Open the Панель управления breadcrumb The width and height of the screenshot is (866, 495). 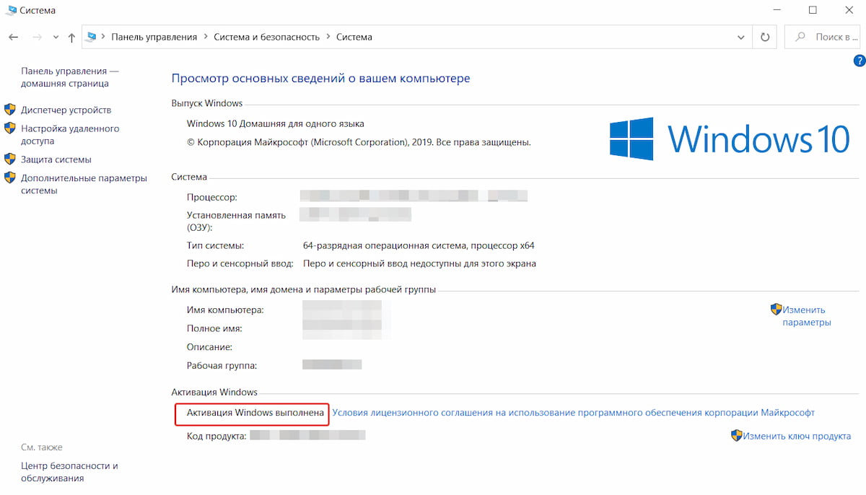(x=154, y=37)
